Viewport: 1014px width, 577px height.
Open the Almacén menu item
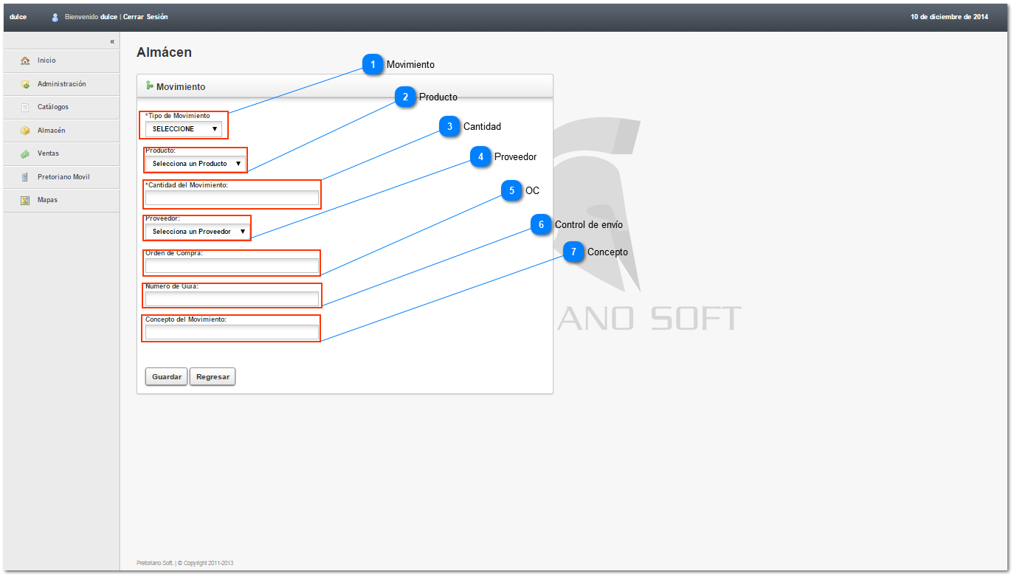tap(61, 131)
